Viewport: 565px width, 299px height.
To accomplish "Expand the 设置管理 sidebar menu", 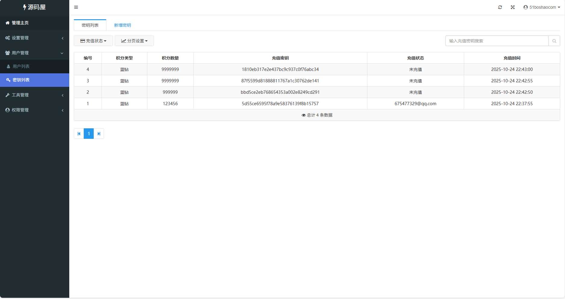I will [34, 38].
